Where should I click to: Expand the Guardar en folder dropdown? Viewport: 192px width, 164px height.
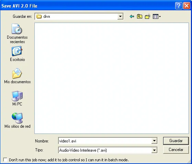tap(120, 16)
